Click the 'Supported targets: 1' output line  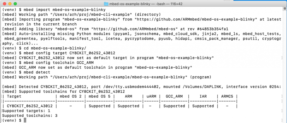coord(26,111)
